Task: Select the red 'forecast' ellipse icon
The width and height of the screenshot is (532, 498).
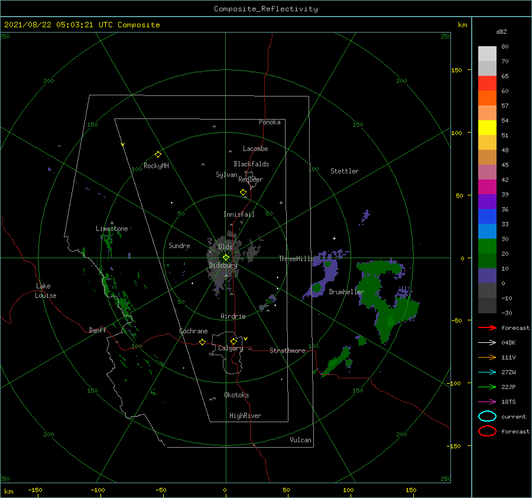Action: coord(487,431)
